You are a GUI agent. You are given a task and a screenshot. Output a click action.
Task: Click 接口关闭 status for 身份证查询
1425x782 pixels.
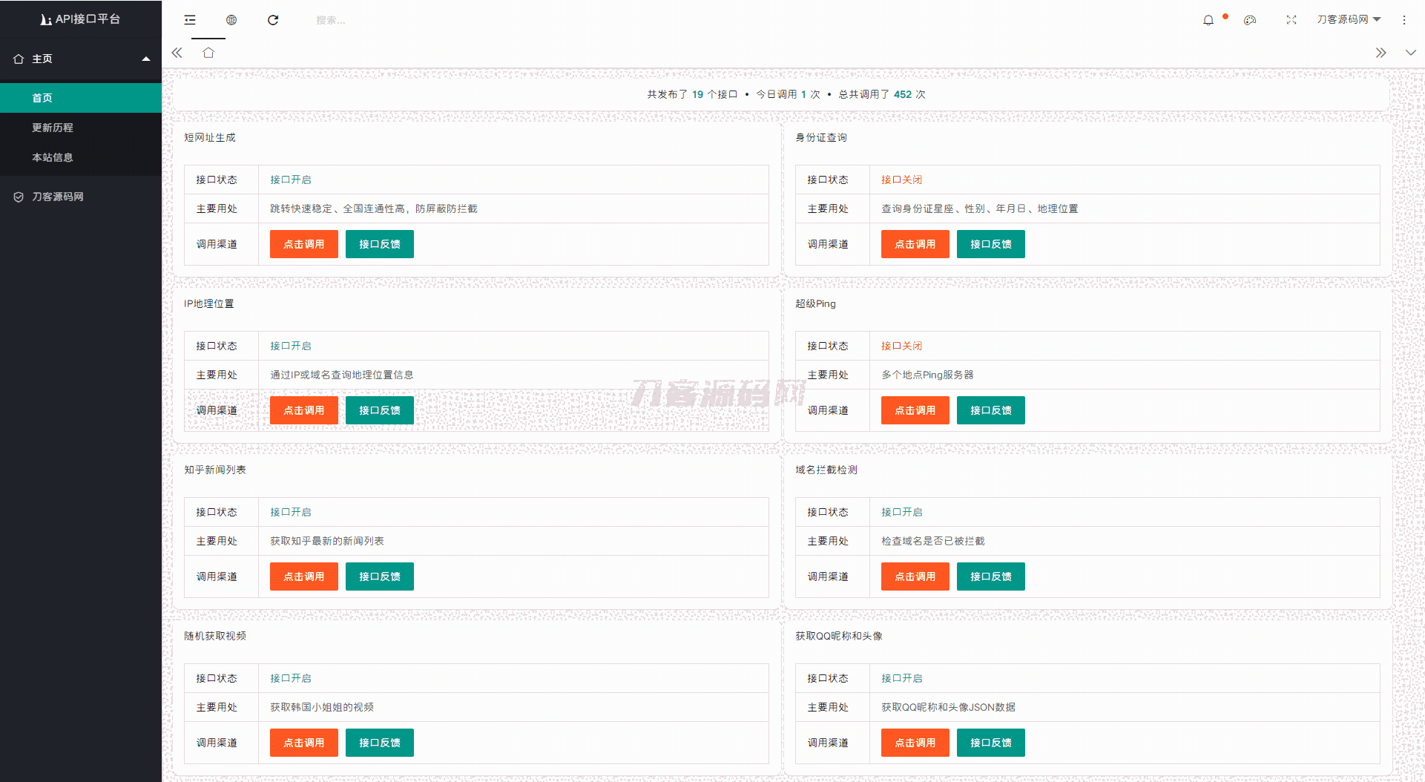pos(902,180)
